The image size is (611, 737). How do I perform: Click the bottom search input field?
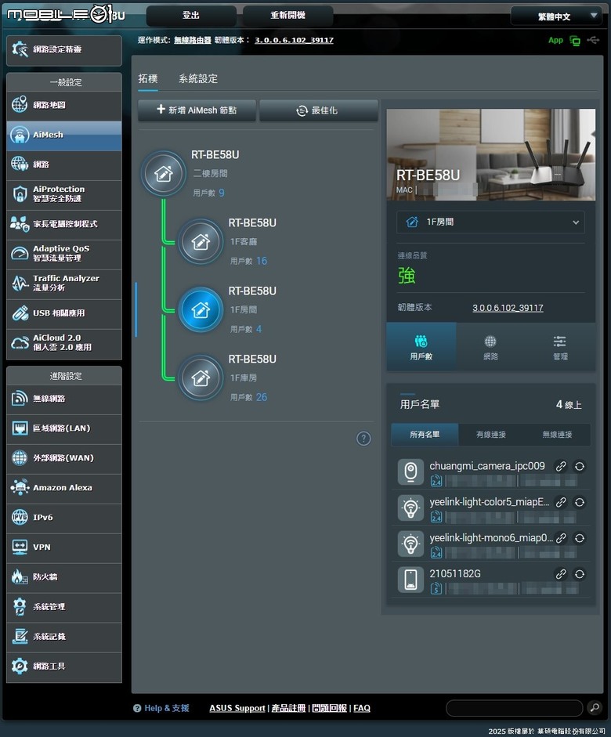click(514, 707)
